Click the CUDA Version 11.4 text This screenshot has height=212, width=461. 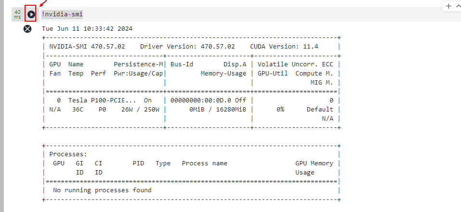[x=284, y=47]
